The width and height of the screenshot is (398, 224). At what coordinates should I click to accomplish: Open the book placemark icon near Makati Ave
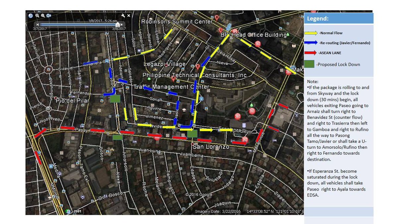click(294, 45)
